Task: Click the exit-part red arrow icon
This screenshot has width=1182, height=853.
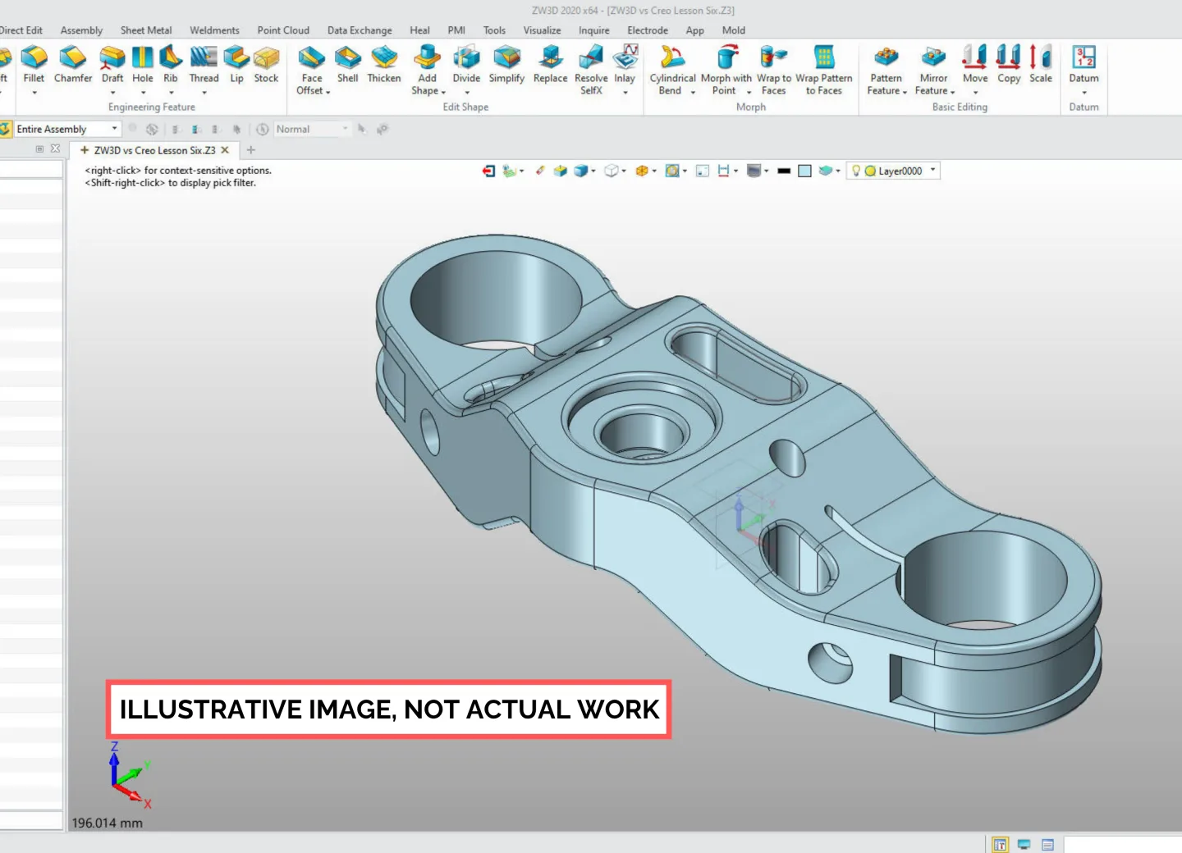Action: tap(488, 171)
